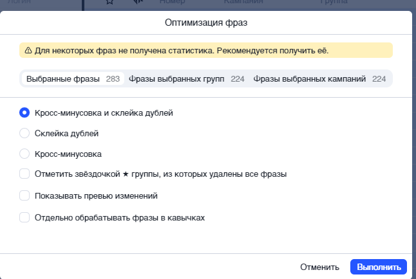
Task: Select Кросс-минусовка и склейка дублей option
Action: click(24, 113)
